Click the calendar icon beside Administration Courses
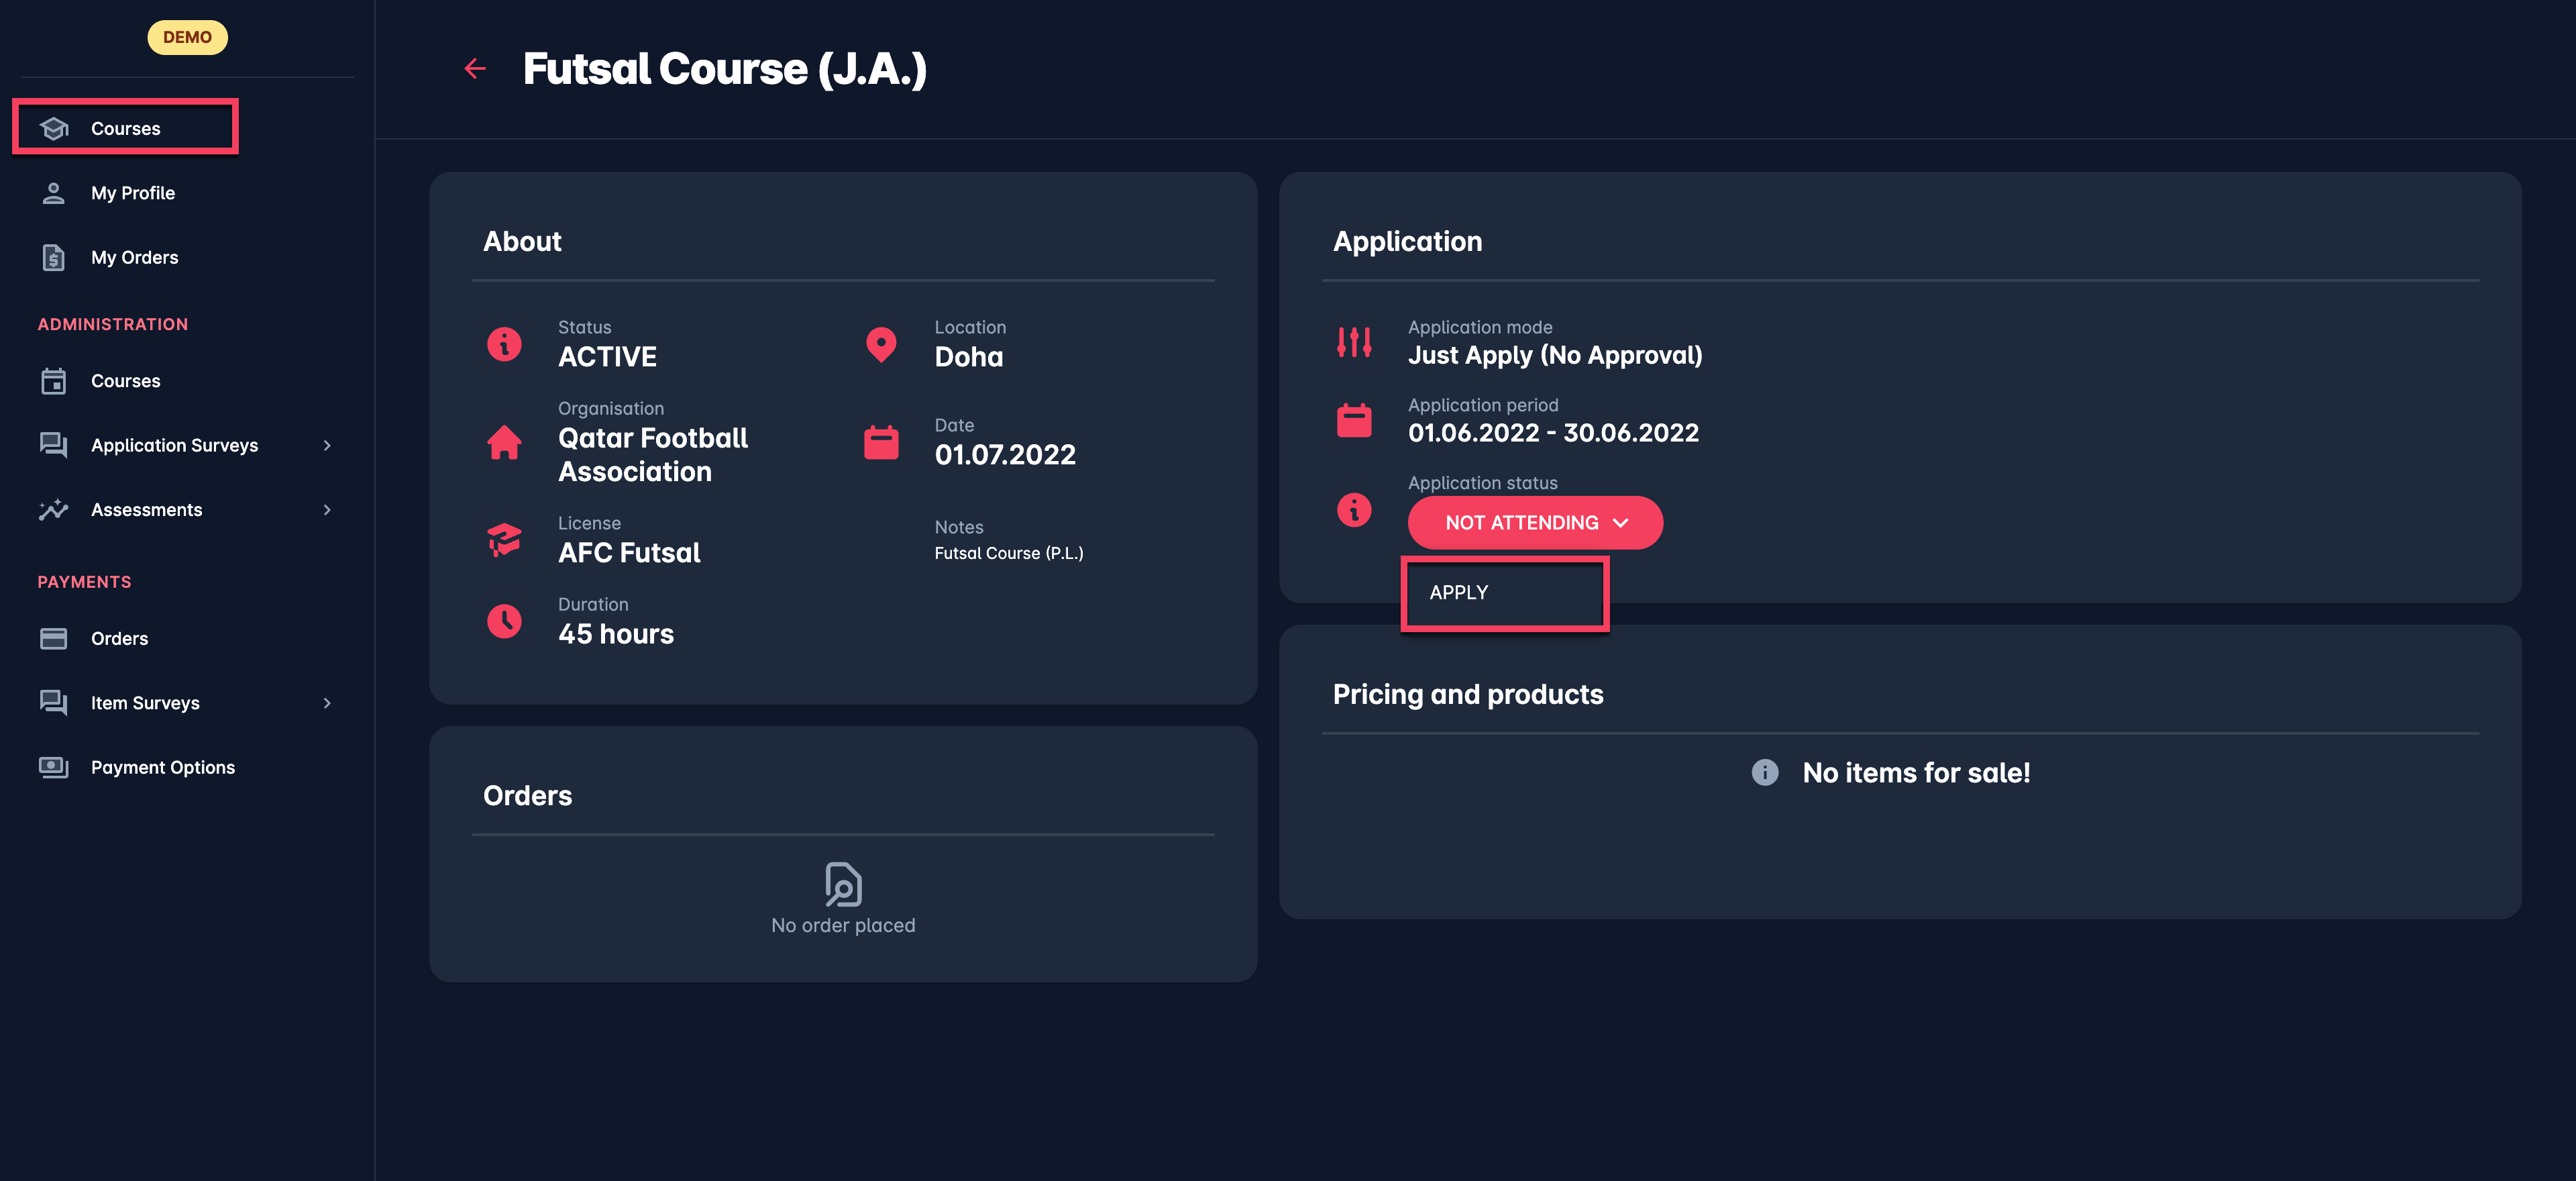Image resolution: width=2576 pixels, height=1181 pixels. tap(54, 381)
